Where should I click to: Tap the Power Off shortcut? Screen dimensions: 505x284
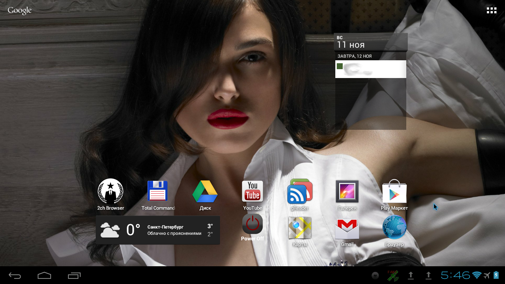point(253,224)
